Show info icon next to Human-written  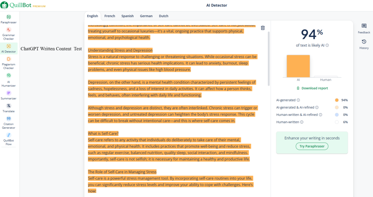(x=302, y=122)
